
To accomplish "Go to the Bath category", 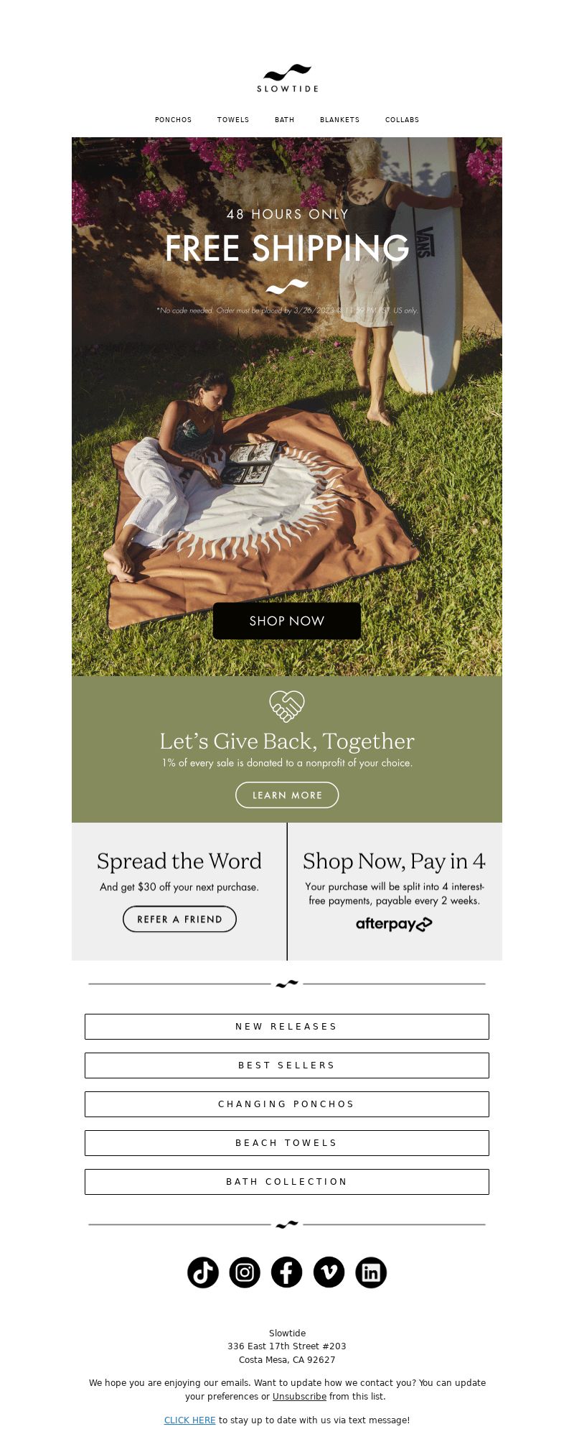I will pyautogui.click(x=285, y=120).
